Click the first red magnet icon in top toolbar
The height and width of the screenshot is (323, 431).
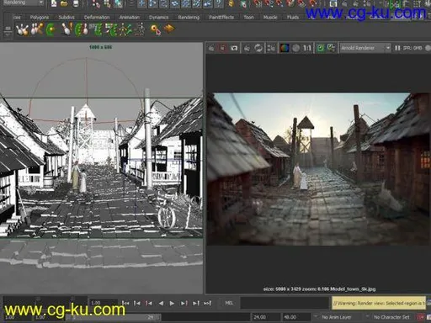[257, 3]
